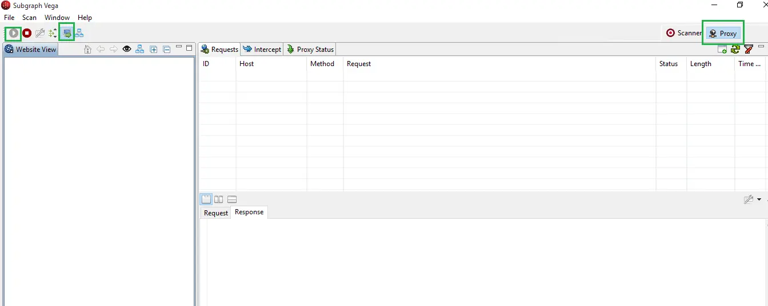
Task: Sort by the Time column header
Action: (751, 64)
